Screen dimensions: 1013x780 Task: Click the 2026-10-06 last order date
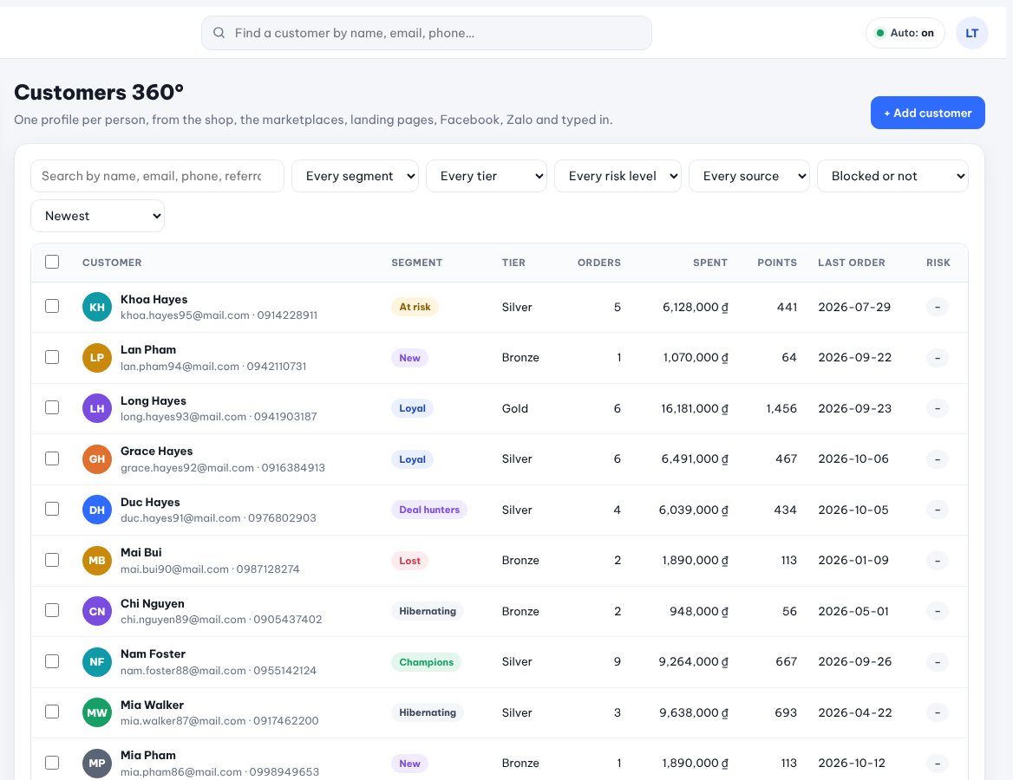pos(853,459)
